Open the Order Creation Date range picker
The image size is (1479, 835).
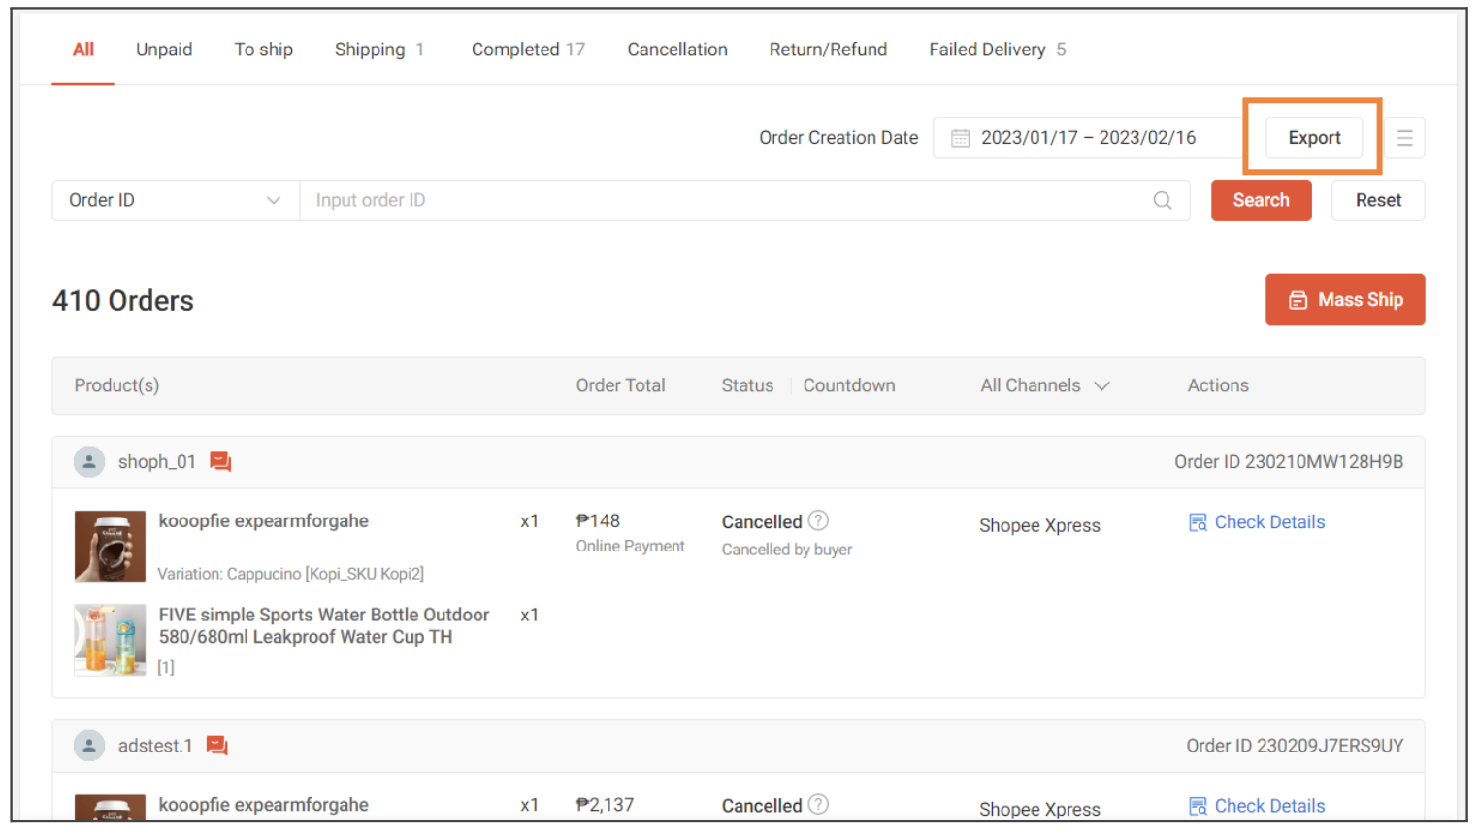(1087, 138)
